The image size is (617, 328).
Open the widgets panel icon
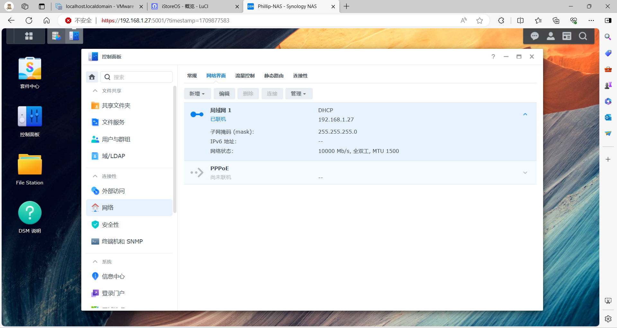(x=567, y=36)
